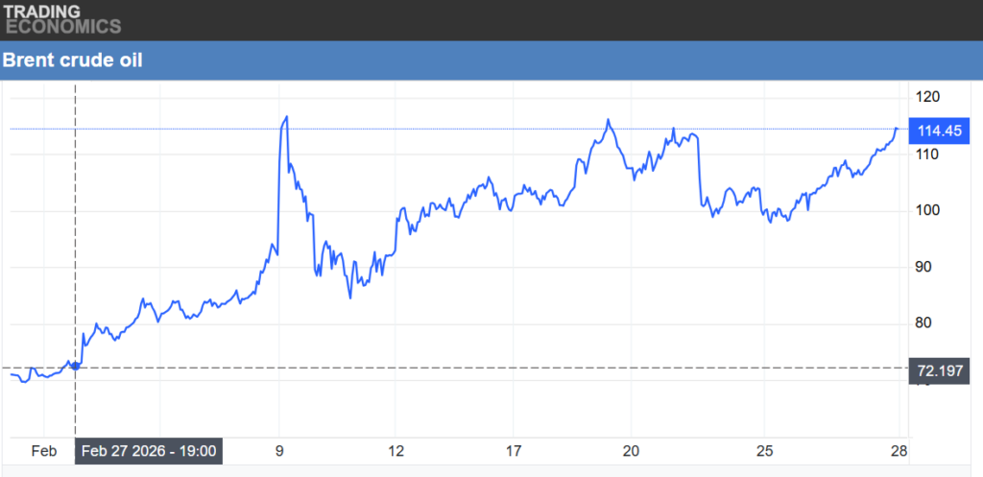This screenshot has width=983, height=477.
Task: Click the 110 value on price axis
Action: pyautogui.click(x=927, y=154)
